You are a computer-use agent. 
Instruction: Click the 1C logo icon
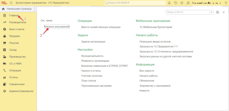click(x=4, y=3)
